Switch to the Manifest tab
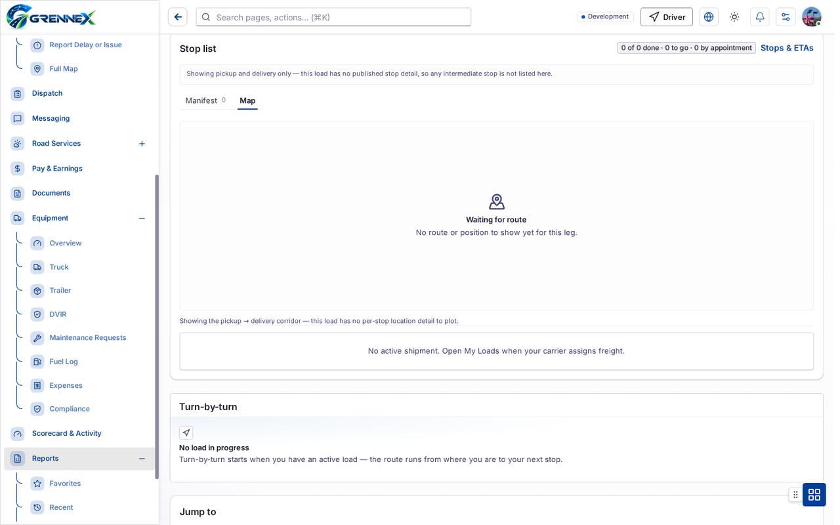This screenshot has width=840, height=525. coord(205,100)
